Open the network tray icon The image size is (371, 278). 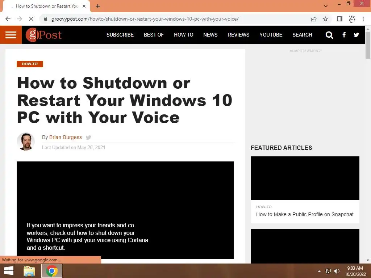tap(328, 271)
